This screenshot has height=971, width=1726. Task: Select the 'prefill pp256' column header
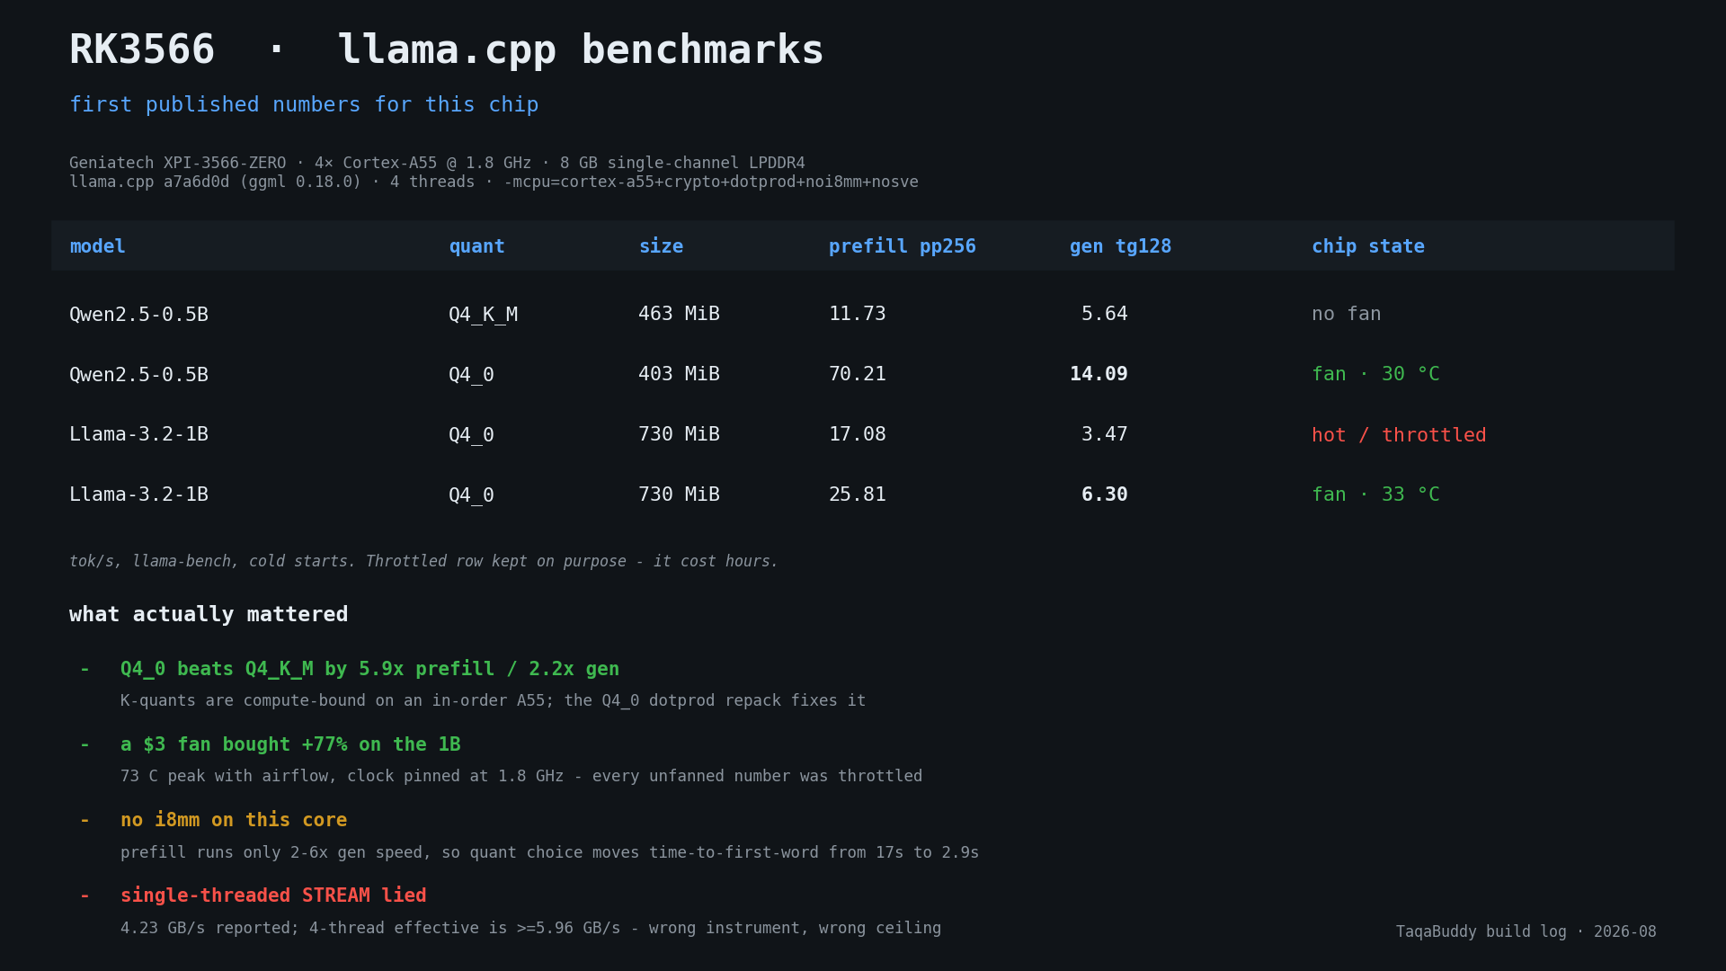(x=902, y=246)
